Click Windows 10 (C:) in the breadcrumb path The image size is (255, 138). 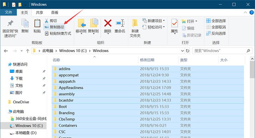73,51
